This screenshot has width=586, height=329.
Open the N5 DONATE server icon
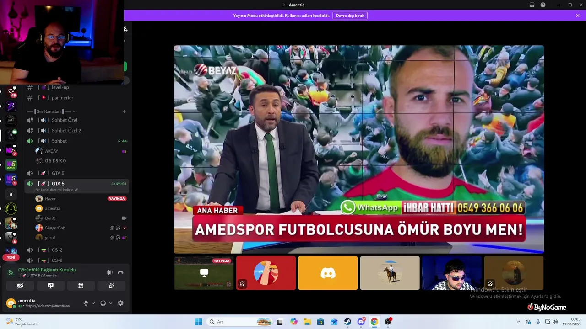tap(11, 164)
